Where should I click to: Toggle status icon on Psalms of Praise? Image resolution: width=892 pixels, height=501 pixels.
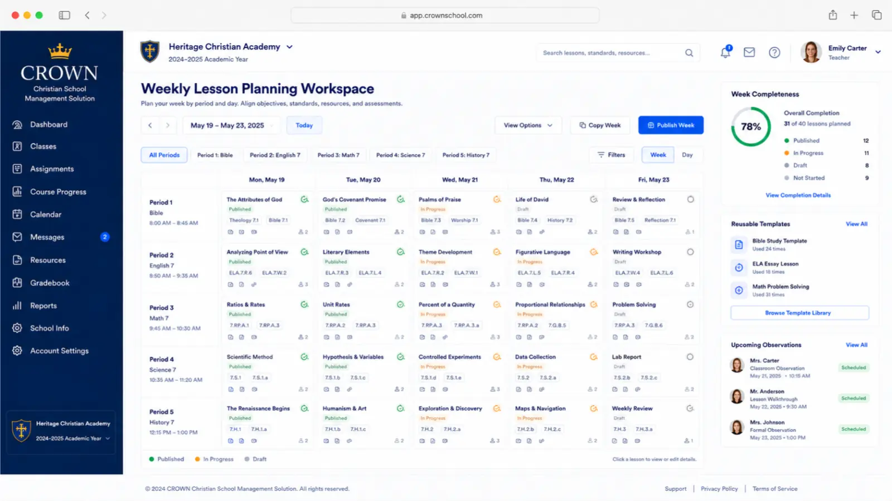click(x=497, y=199)
